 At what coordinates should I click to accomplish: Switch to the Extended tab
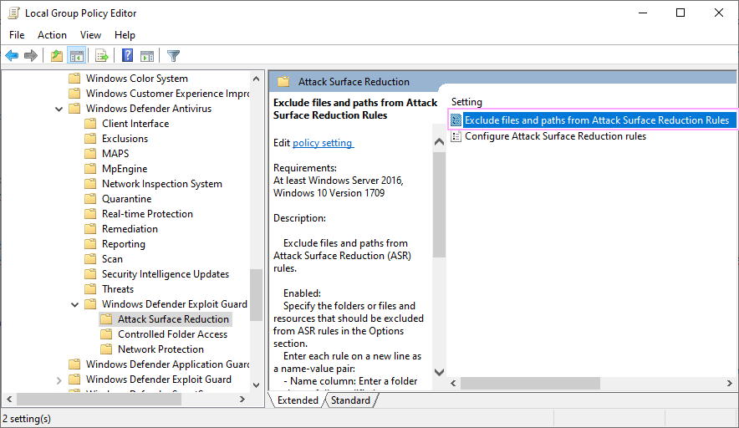tap(298, 400)
